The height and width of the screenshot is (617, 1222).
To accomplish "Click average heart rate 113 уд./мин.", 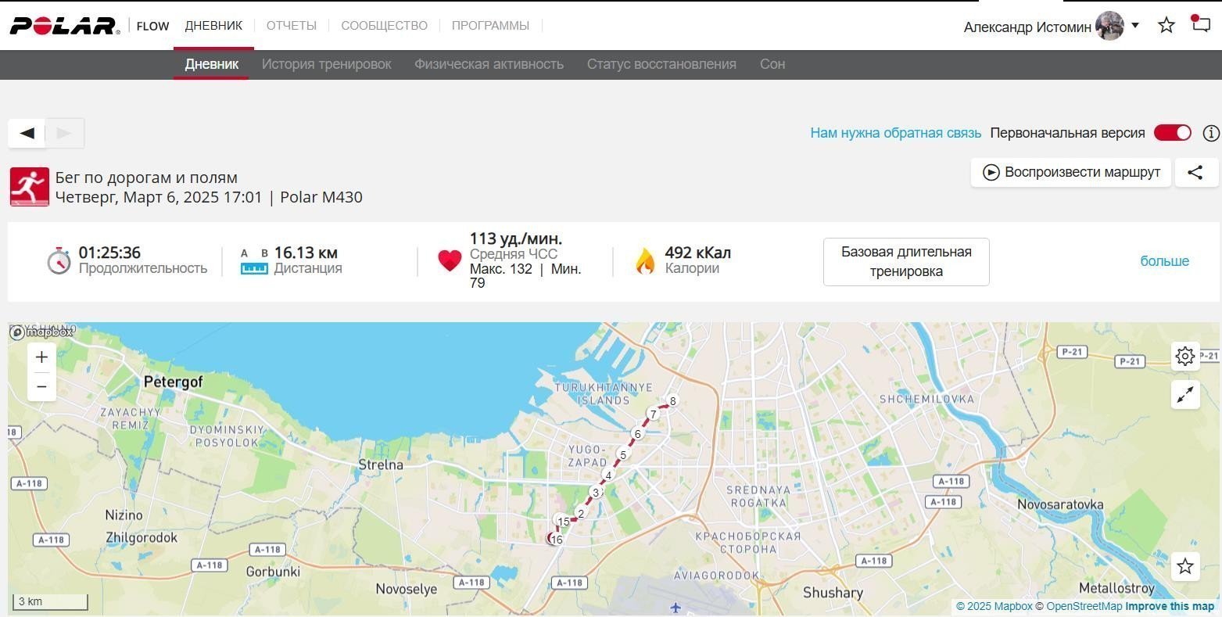I will click(515, 239).
